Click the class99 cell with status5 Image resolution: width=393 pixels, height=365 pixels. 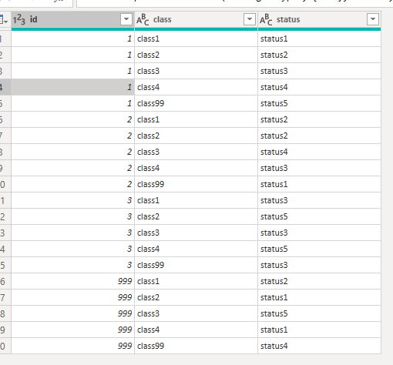coord(196,103)
